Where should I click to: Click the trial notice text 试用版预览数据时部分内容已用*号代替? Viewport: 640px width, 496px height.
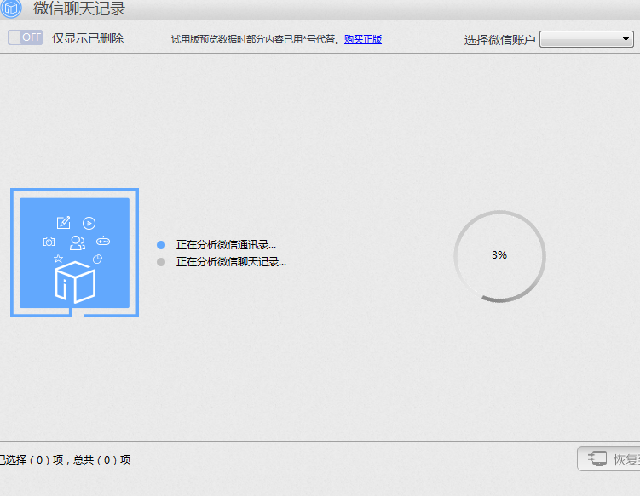256,39
